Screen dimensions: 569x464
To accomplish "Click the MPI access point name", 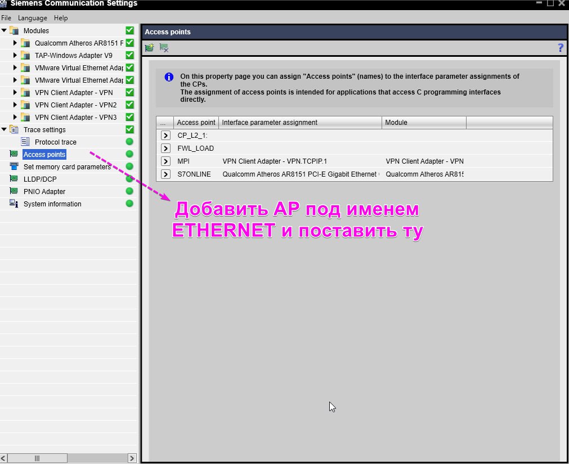I will [183, 161].
